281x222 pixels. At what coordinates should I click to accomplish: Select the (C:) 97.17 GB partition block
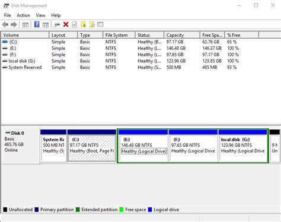92,146
